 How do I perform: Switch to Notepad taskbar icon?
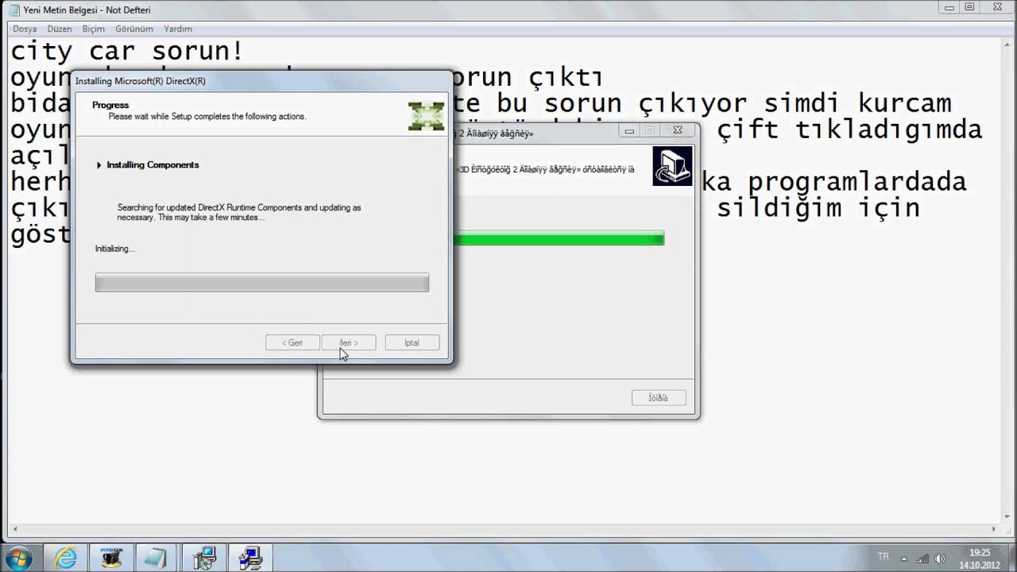coord(156,558)
